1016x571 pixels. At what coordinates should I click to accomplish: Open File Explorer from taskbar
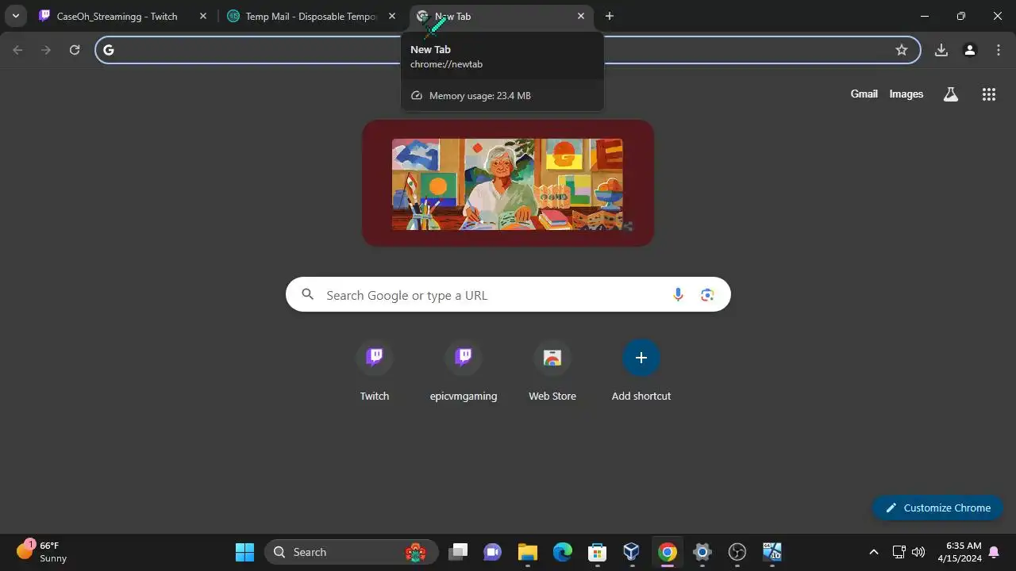[527, 552]
